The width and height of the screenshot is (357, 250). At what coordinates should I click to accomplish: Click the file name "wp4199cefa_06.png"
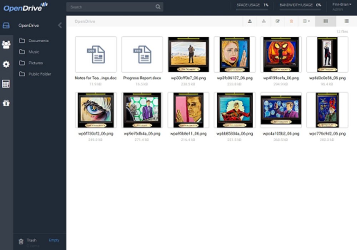pyautogui.click(x=281, y=78)
